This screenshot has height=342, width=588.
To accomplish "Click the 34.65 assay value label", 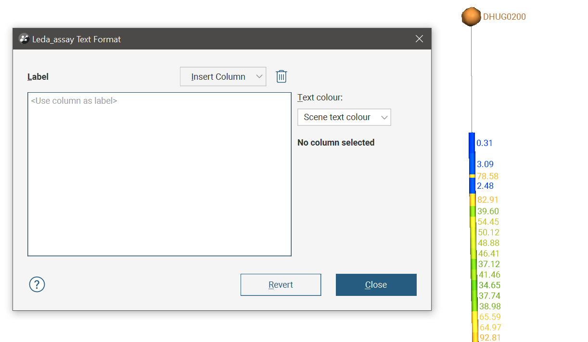I will pyautogui.click(x=489, y=285).
